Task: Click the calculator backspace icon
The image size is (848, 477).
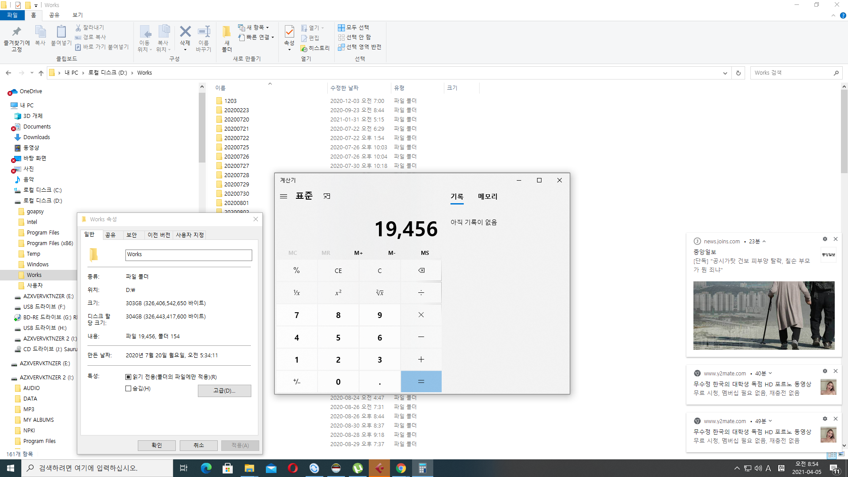Action: [421, 270]
